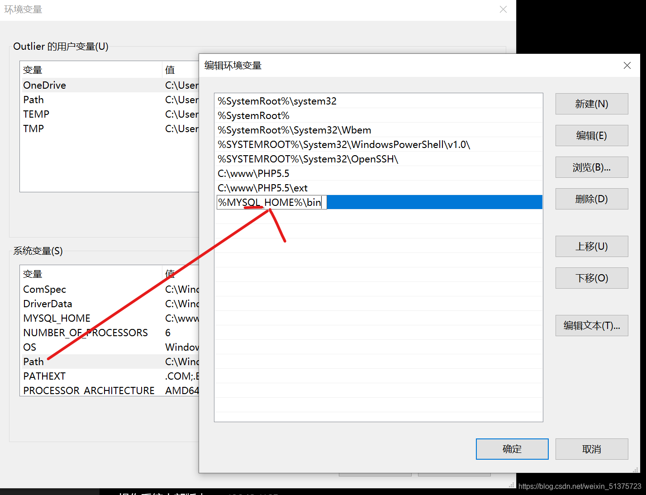This screenshot has height=495, width=646.
Task: Move the selected entry up with 上移(U)
Action: tap(592, 246)
